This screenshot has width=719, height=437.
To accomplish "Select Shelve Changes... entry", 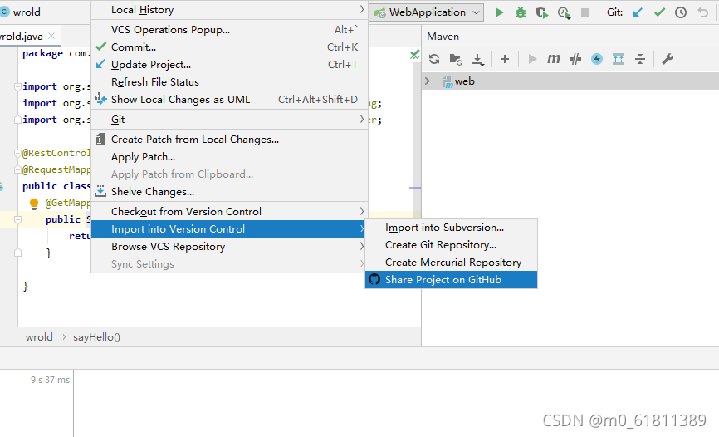I will coord(229,192).
